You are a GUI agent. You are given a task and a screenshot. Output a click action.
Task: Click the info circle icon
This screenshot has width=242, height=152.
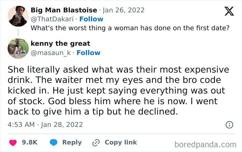tap(229, 125)
